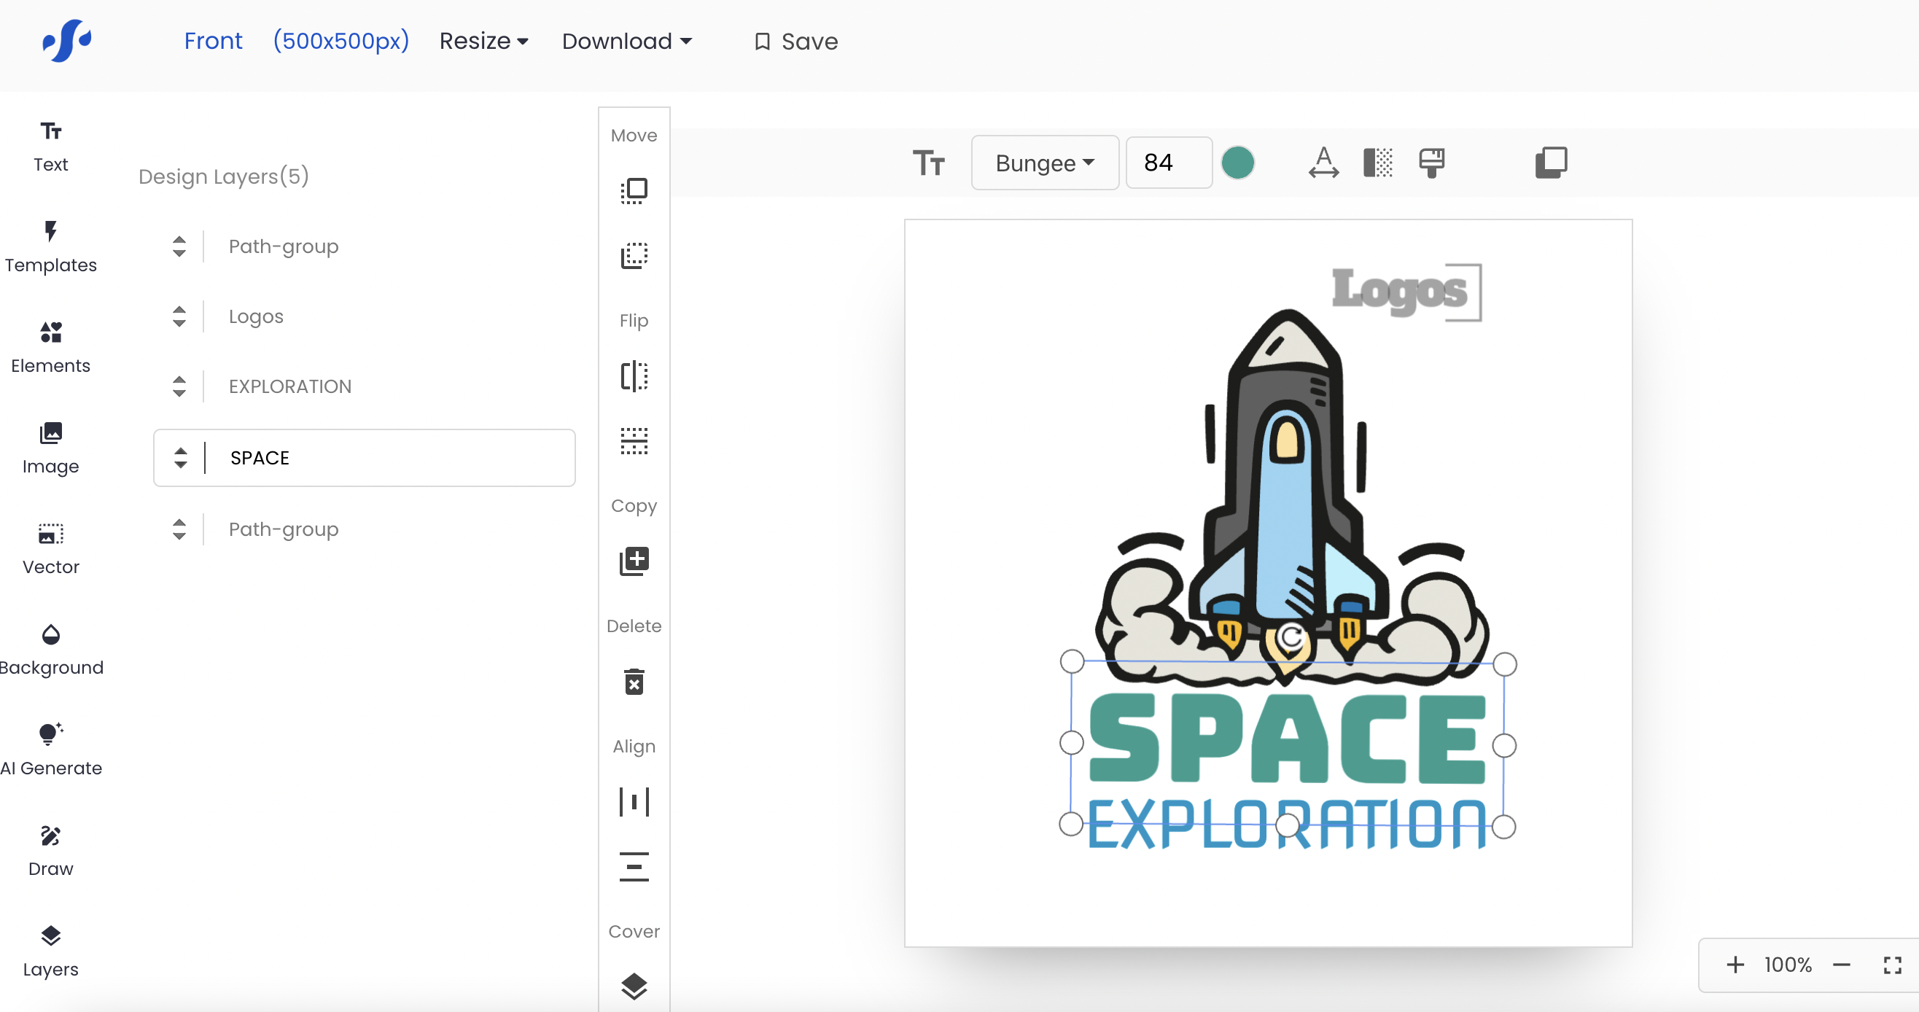
Task: Duplicate the selection with Copy icon
Action: (x=634, y=561)
